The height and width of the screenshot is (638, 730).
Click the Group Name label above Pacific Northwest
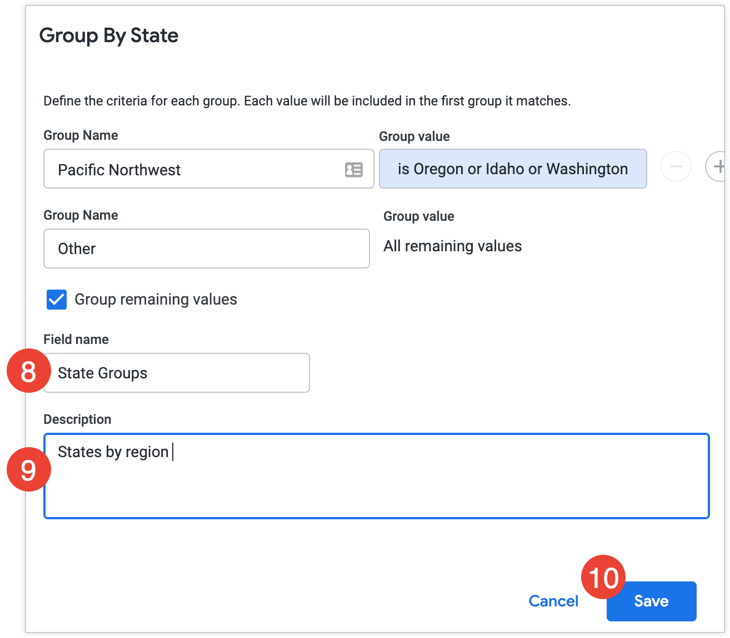(81, 135)
